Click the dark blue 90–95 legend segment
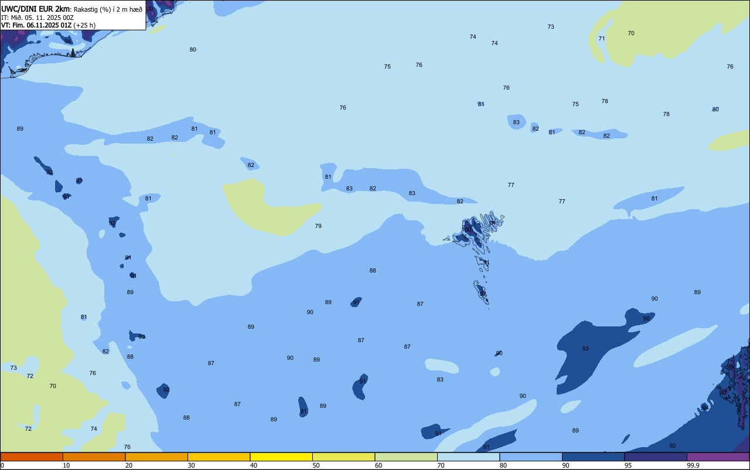 tap(593, 457)
